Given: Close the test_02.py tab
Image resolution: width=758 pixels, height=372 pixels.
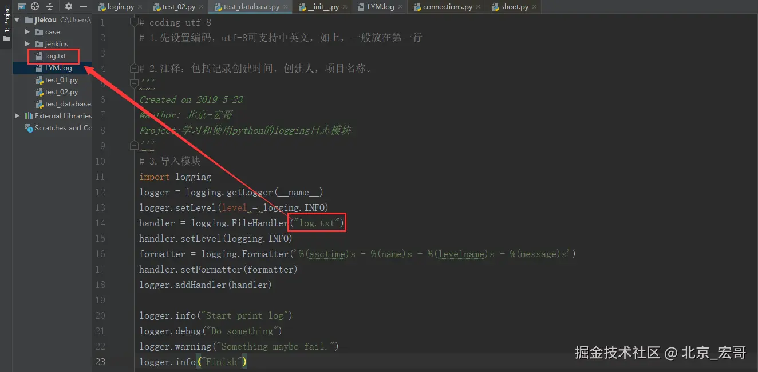Looking at the screenshot, I should tap(202, 7).
